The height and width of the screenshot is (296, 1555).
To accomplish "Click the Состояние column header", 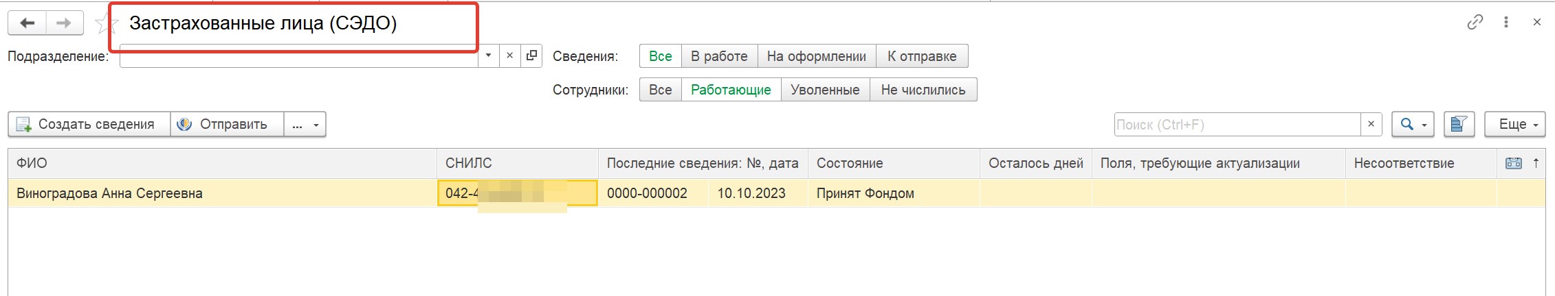I will (x=850, y=163).
